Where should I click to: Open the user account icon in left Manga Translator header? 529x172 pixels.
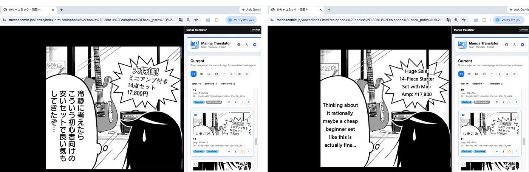pos(247,45)
